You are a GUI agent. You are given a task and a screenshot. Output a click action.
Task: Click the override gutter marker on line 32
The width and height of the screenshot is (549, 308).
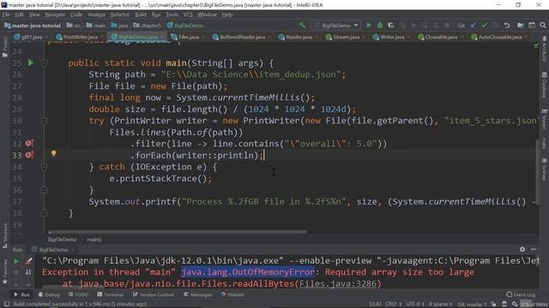click(29, 144)
